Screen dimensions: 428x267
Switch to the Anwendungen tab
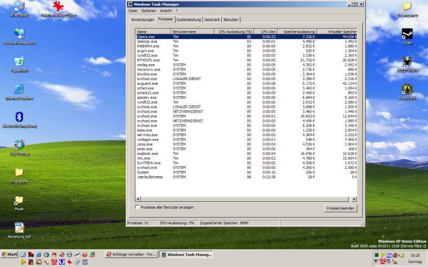pos(142,20)
